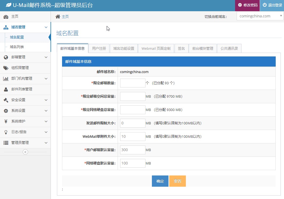Expand the 系统设置 menu chevron
284x199 pixels.
pyautogui.click(x=46, y=111)
